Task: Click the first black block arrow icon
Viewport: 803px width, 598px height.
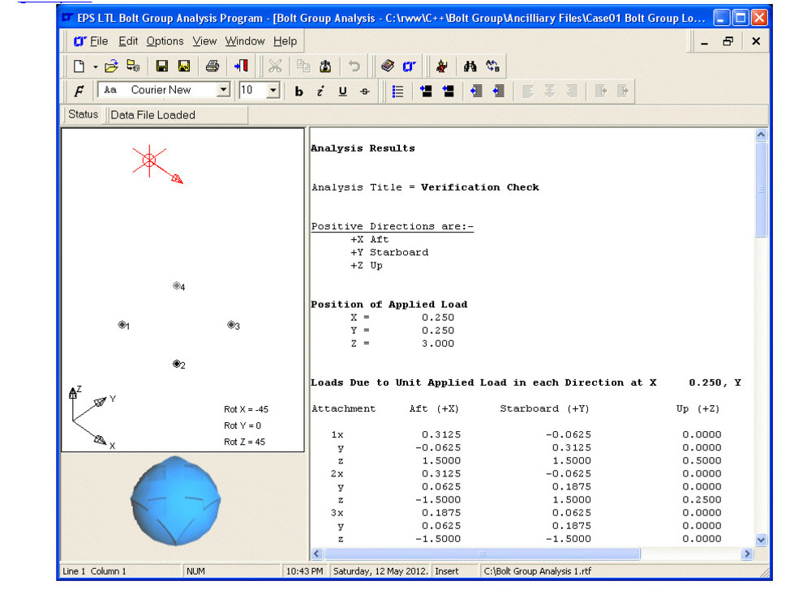Action: [426, 91]
